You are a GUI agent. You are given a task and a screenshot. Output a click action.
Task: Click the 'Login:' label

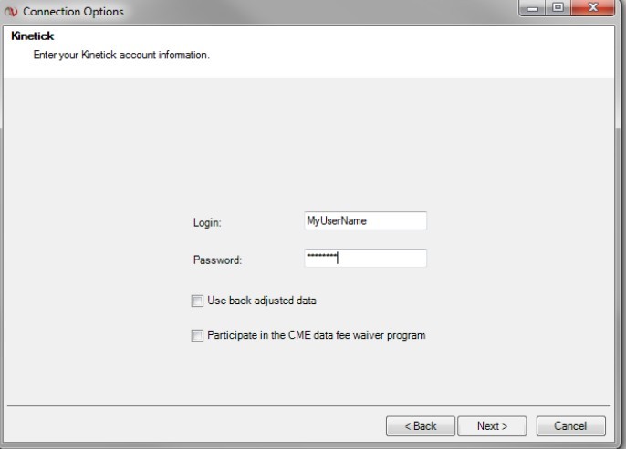point(207,223)
